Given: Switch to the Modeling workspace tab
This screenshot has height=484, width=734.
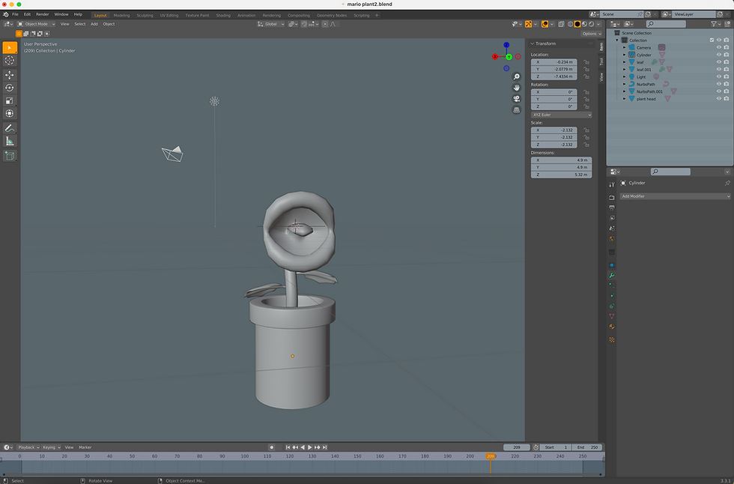Looking at the screenshot, I should pos(121,15).
